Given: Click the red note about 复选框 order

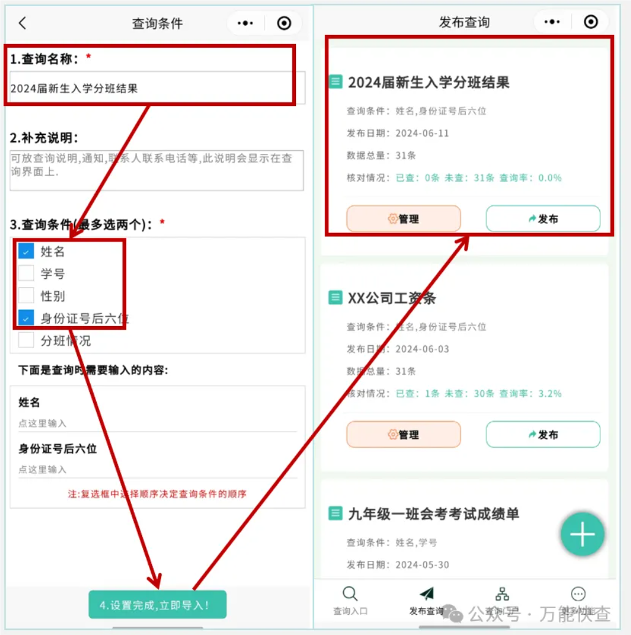Looking at the screenshot, I should tap(157, 494).
